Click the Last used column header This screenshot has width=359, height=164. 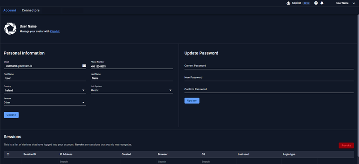tap(243, 155)
